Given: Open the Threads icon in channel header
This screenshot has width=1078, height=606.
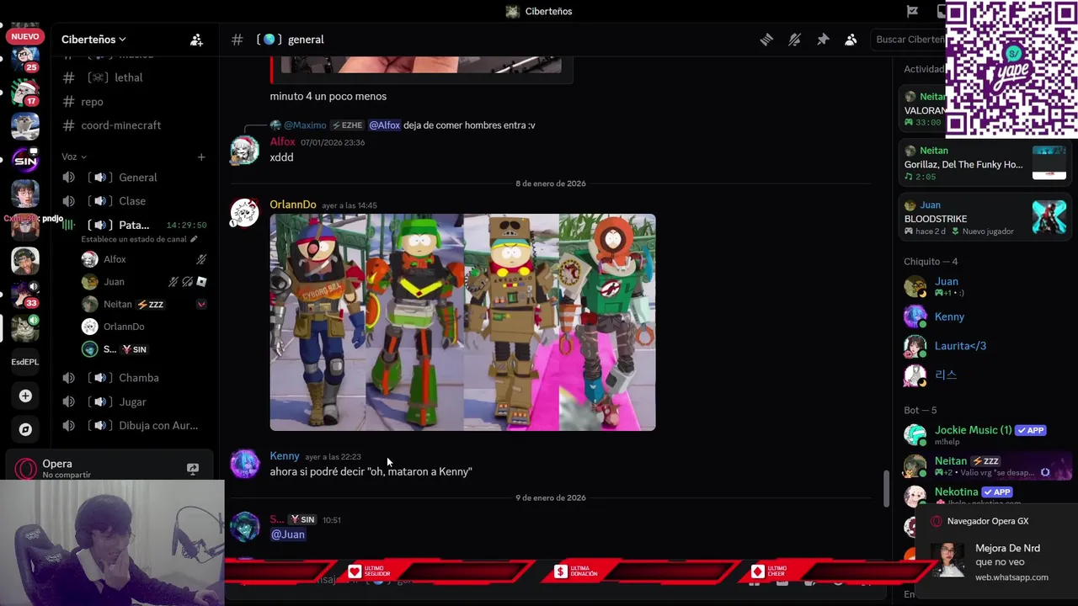Looking at the screenshot, I should pyautogui.click(x=766, y=40).
